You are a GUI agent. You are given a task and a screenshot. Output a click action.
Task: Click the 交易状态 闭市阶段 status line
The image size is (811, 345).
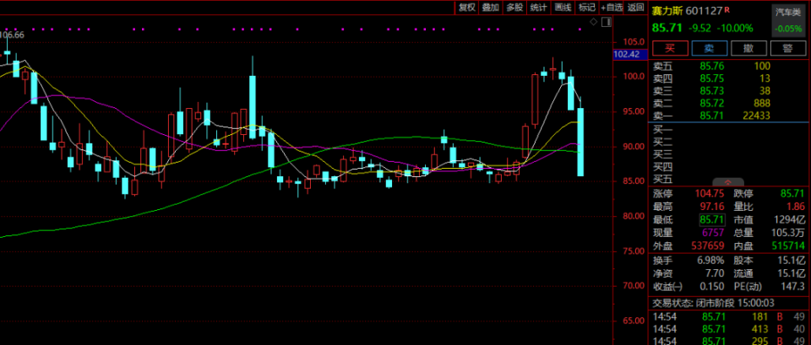pyautogui.click(x=713, y=303)
